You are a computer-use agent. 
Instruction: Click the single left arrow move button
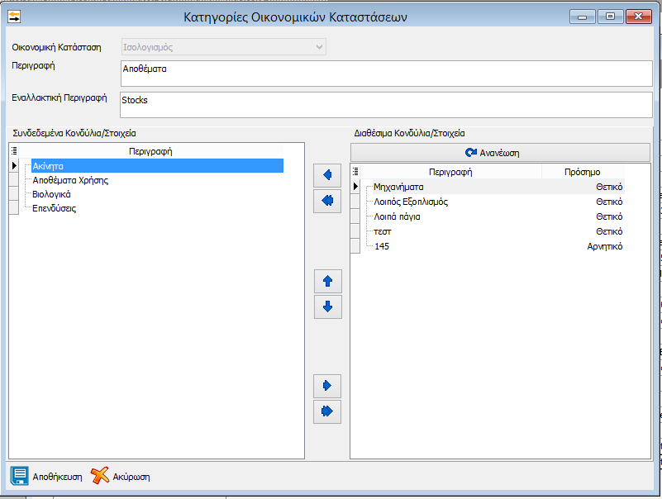(x=327, y=175)
